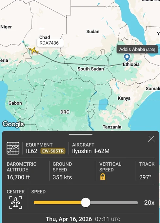This screenshot has height=223, width=160.
Task: Click the gray portion of speed slider
Action: point(114,203)
